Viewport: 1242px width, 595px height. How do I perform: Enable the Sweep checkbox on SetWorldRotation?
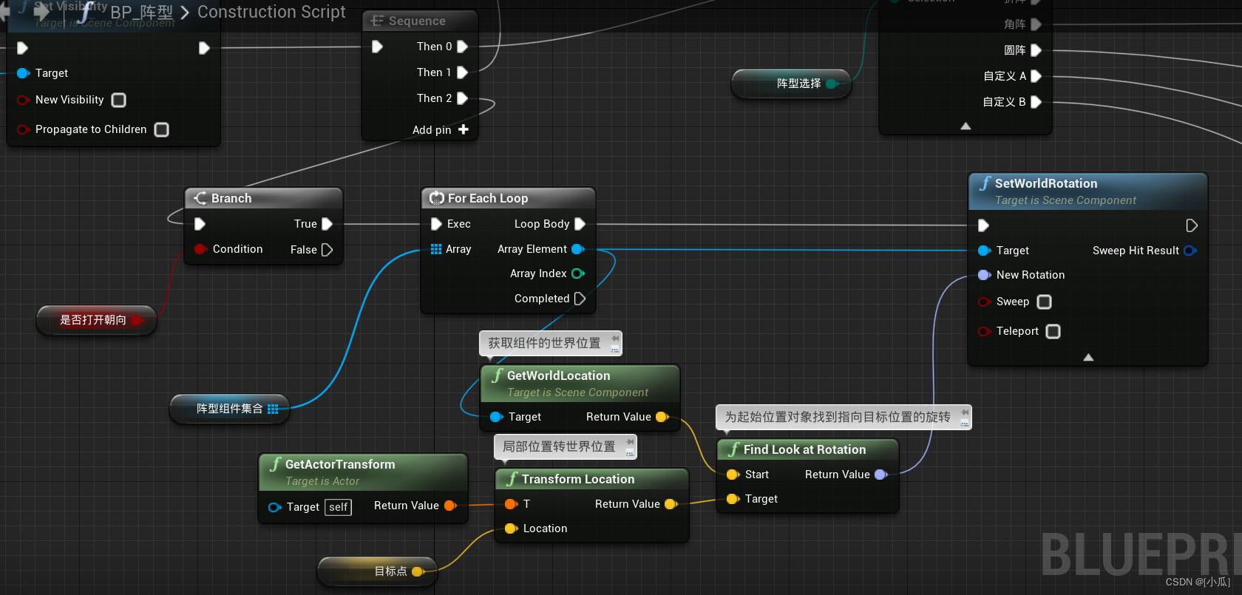point(1044,302)
